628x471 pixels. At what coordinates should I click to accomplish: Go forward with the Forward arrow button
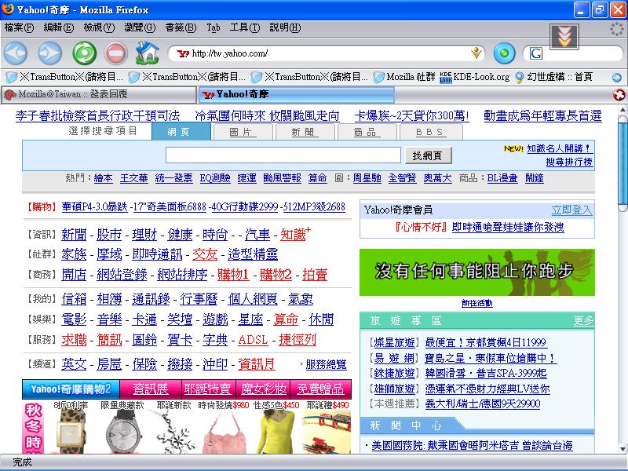coord(49,53)
